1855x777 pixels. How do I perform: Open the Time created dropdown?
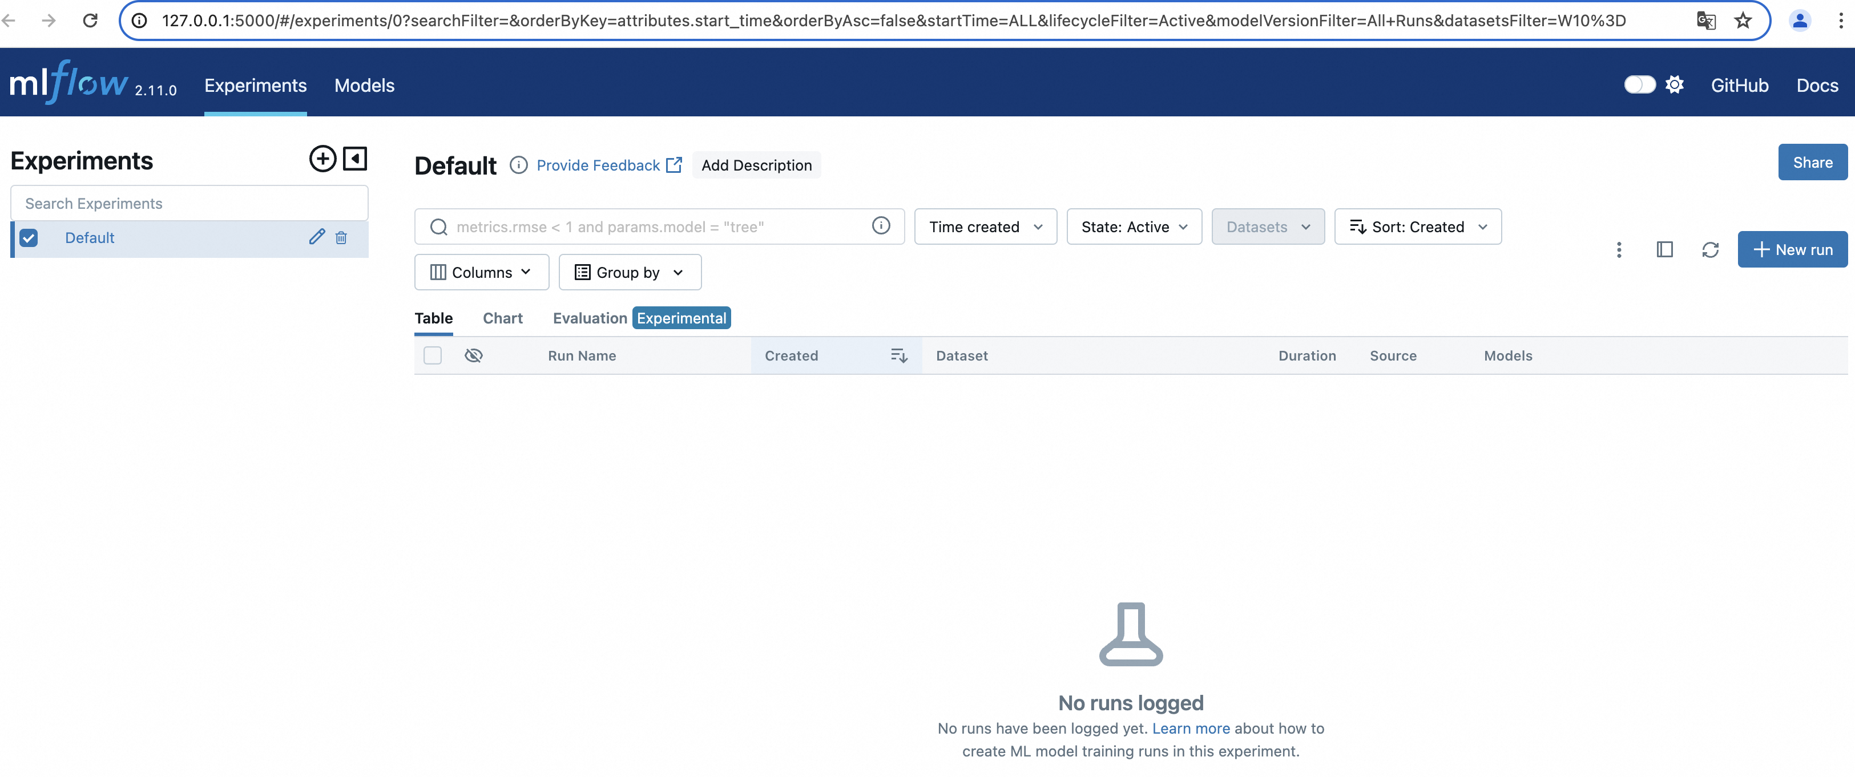(x=985, y=226)
